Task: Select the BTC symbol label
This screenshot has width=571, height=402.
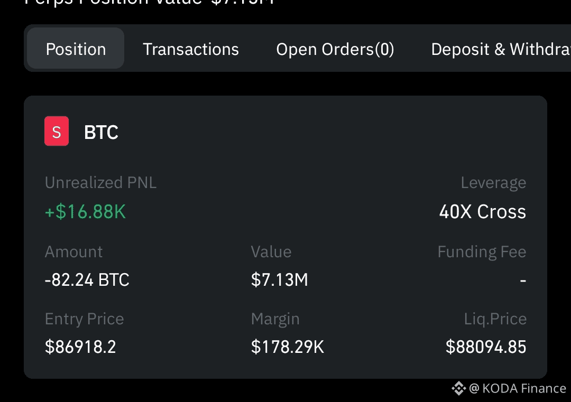Action: [x=100, y=132]
